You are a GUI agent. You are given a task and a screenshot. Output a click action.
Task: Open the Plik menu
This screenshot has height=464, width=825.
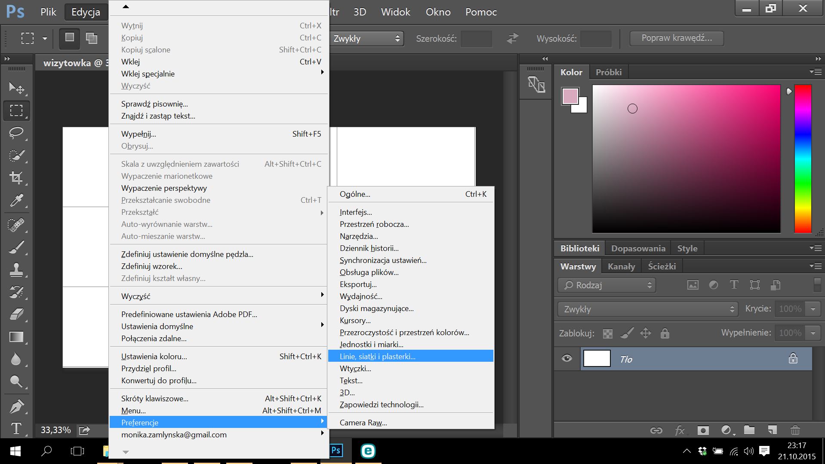pyautogui.click(x=48, y=12)
